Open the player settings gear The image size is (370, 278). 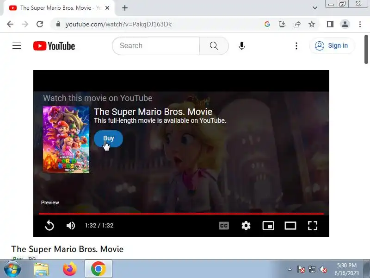(246, 226)
